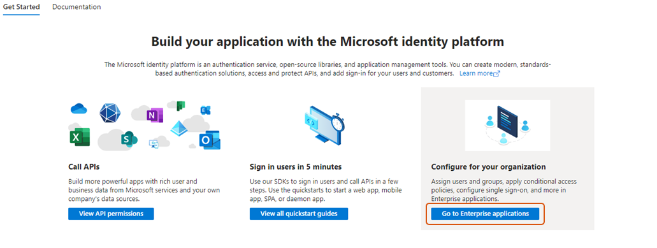Go to Enterprise applications
This screenshot has height=248, width=657.
[x=485, y=214]
